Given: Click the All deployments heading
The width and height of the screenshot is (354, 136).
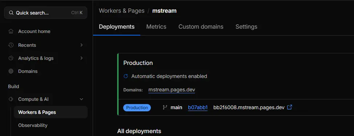Looking at the screenshot, I should click(x=139, y=131).
